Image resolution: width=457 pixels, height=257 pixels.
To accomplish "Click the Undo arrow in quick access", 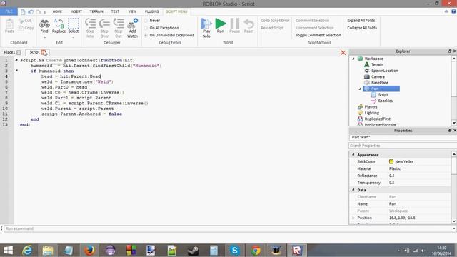I will click(31, 11).
